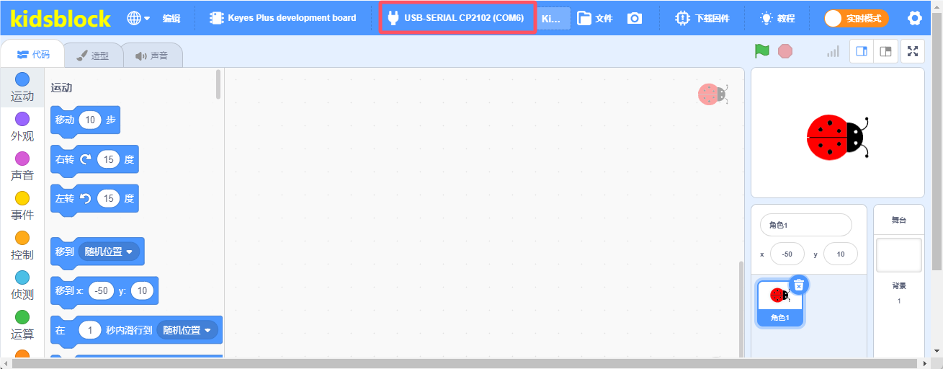Delete sprite 角色1 with trash icon
The image size is (943, 369).
pyautogui.click(x=799, y=285)
